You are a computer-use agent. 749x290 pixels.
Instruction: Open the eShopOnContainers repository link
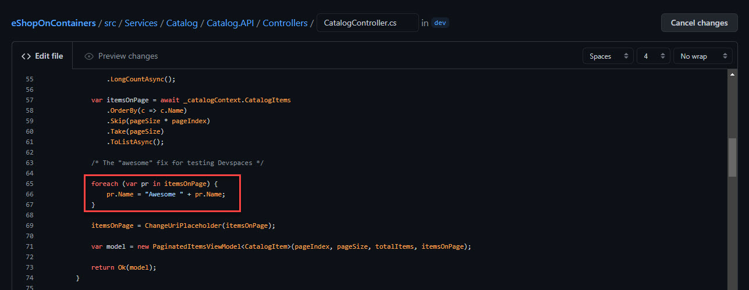54,23
